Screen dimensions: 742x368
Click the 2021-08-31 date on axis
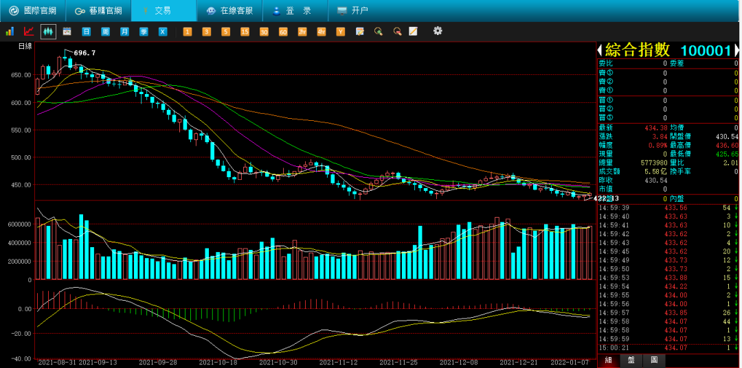[x=56, y=363]
